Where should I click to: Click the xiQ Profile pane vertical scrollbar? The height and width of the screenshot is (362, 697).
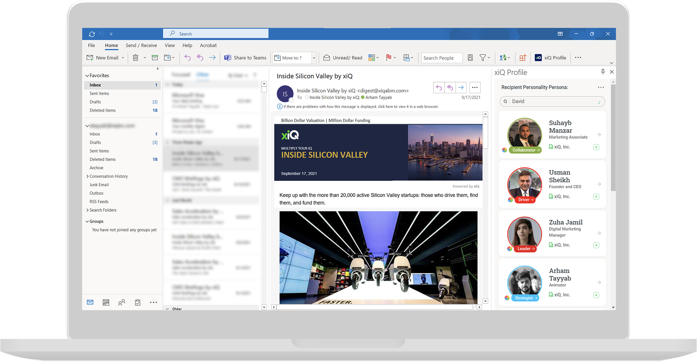point(613,137)
